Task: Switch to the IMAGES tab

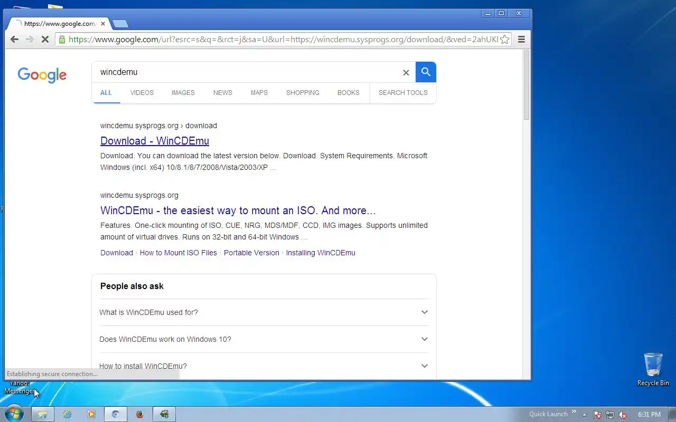Action: 183,93
